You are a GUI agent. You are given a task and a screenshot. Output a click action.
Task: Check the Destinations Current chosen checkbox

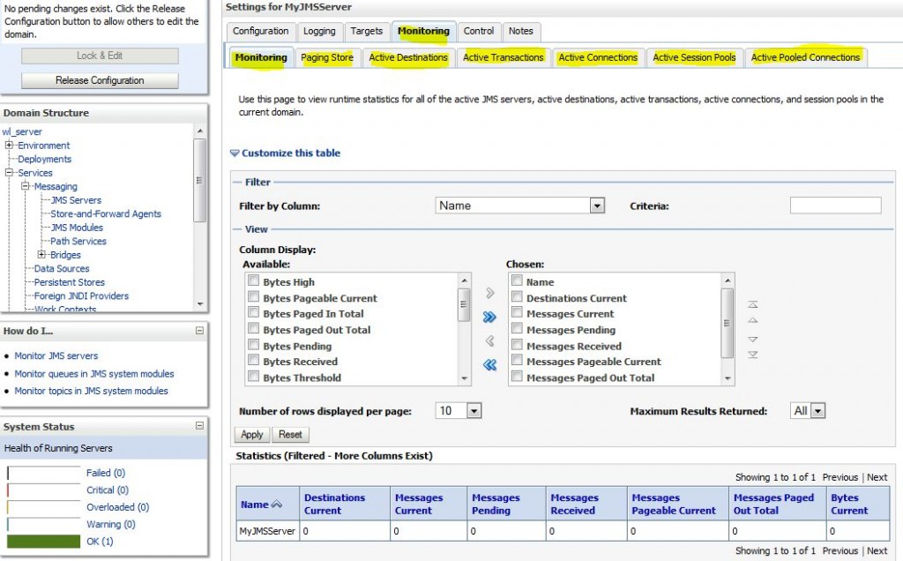point(517,296)
